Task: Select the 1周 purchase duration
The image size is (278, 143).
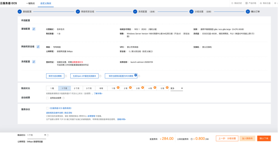Action: [52, 88]
